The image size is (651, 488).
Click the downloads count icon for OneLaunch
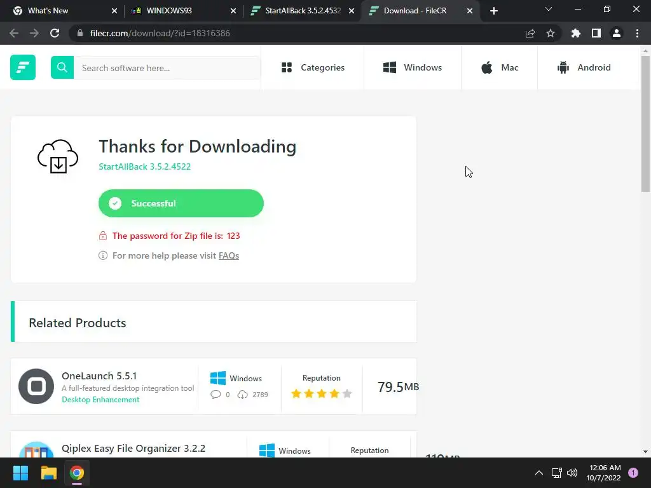pos(242,395)
